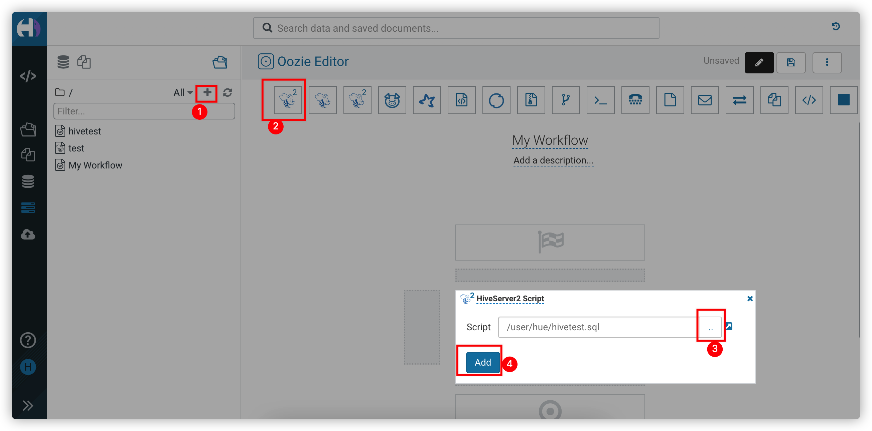Select the Fs file action

click(670, 100)
